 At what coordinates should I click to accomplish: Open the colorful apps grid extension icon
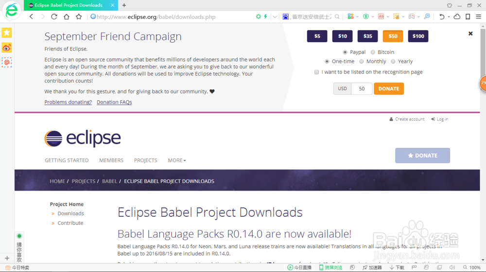(350, 16)
